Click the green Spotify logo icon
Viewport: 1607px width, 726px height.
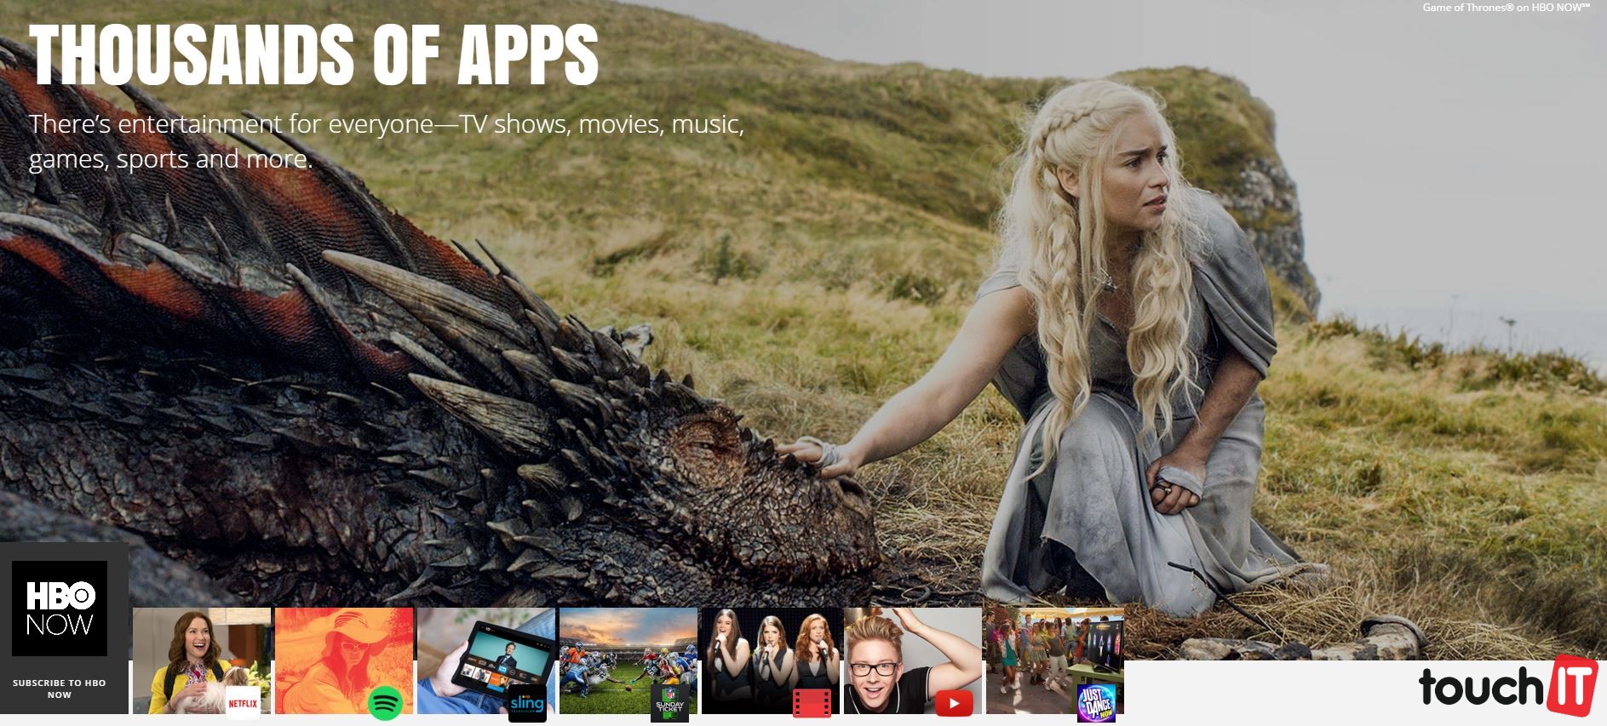click(385, 704)
